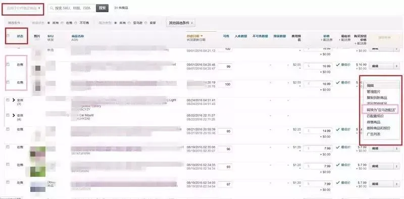Select 所有 radio under fulfillment type filter
This screenshot has height=199, width=404.
(x=115, y=23)
